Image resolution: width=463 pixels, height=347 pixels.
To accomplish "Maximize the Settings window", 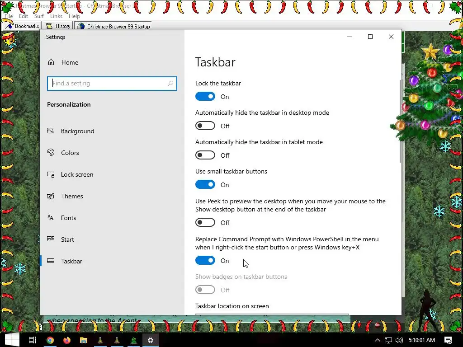I will [370, 37].
